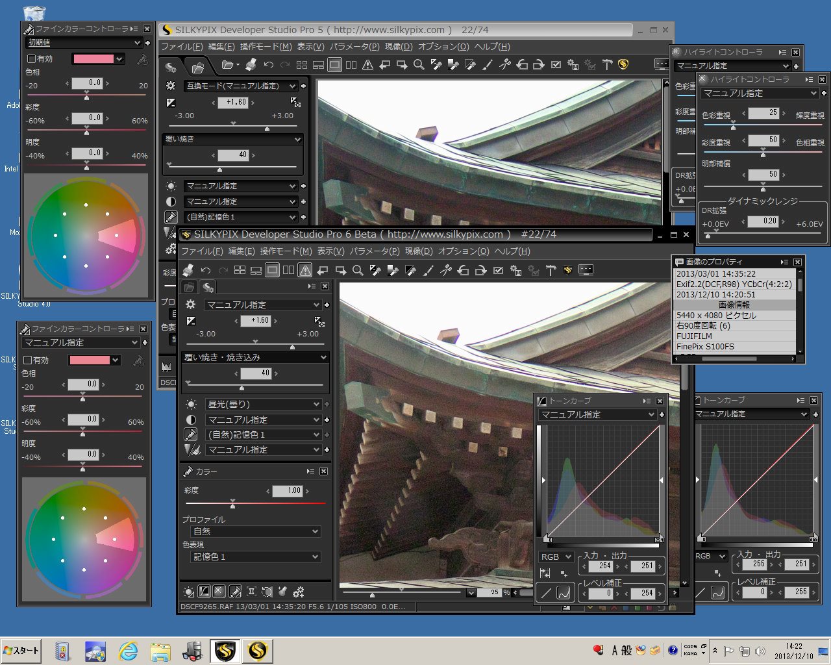Viewport: 831px width, 665px height.
Task: Go to previous image in Pro 6 Beta toolbar
Action: [323, 270]
